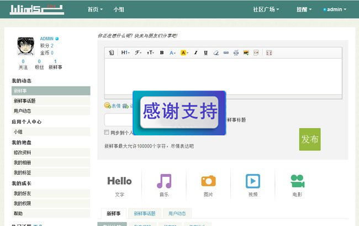Screen dimensions: 359x226
Task: Open 小组 under 应用个人中心
Action: 51,132
